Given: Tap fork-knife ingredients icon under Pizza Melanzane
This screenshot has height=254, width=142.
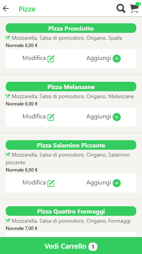Looking at the screenshot, I should point(8,97).
